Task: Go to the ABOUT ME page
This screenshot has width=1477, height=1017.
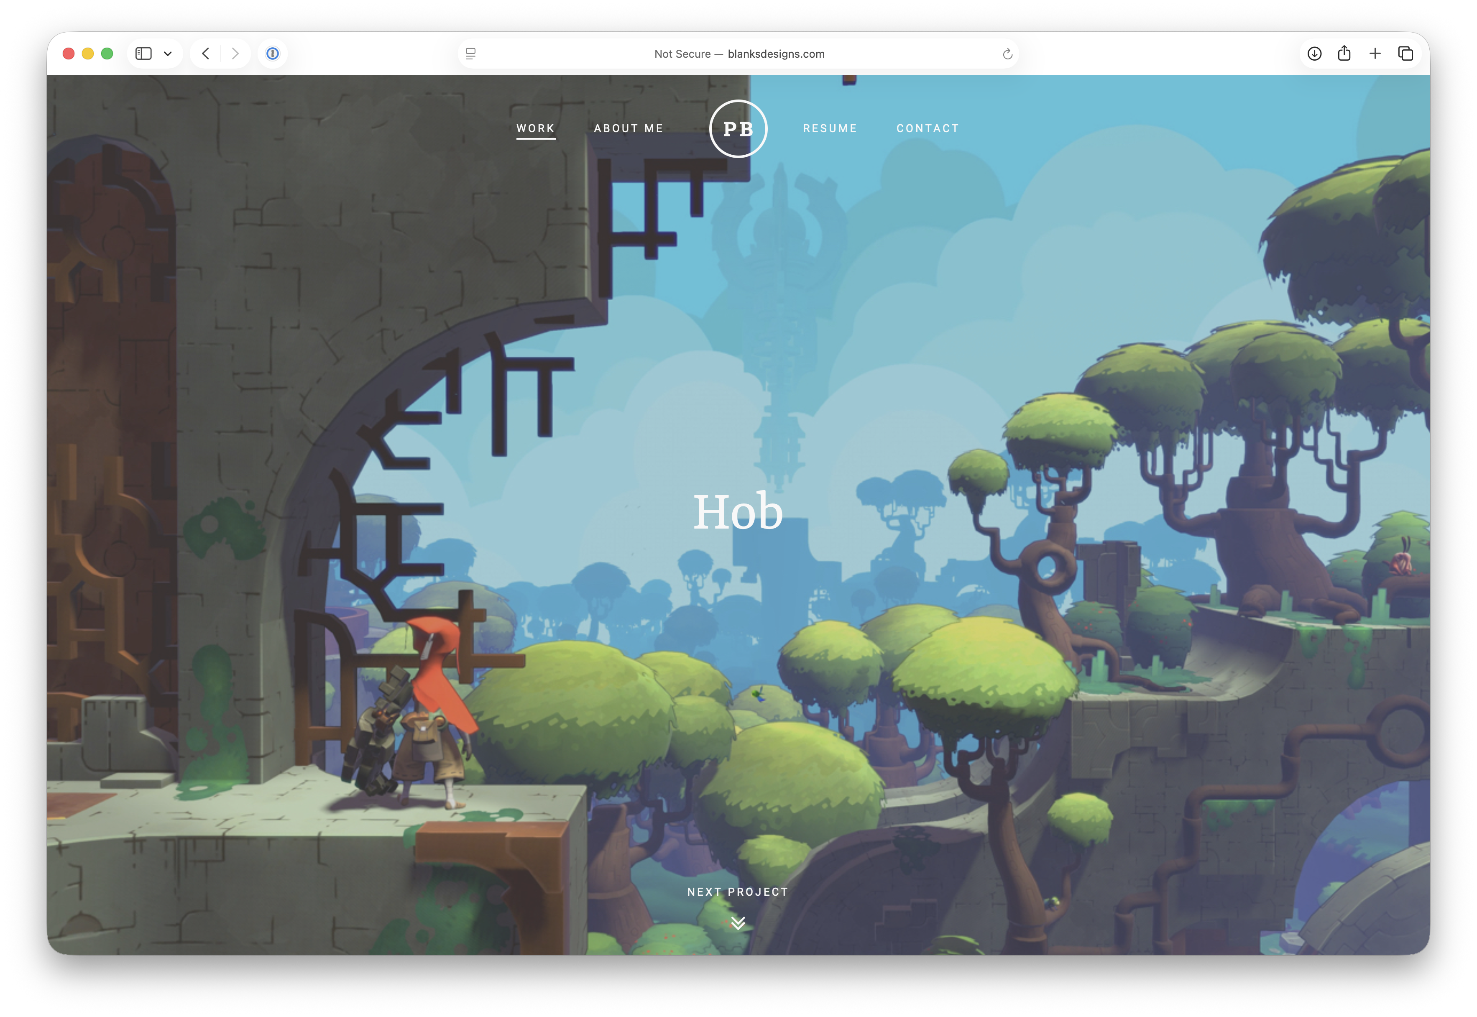Action: click(x=628, y=128)
